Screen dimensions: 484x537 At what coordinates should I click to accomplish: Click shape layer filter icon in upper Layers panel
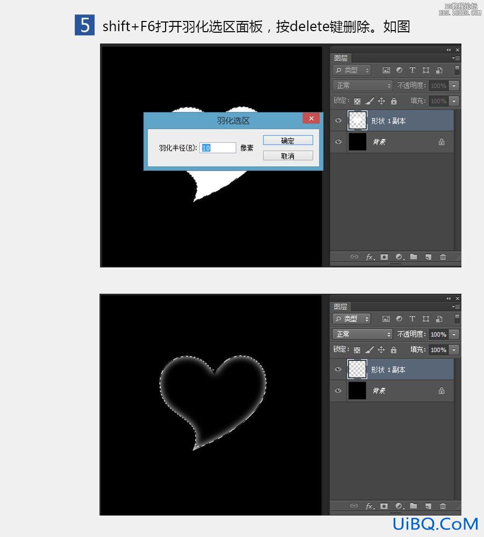pos(426,70)
